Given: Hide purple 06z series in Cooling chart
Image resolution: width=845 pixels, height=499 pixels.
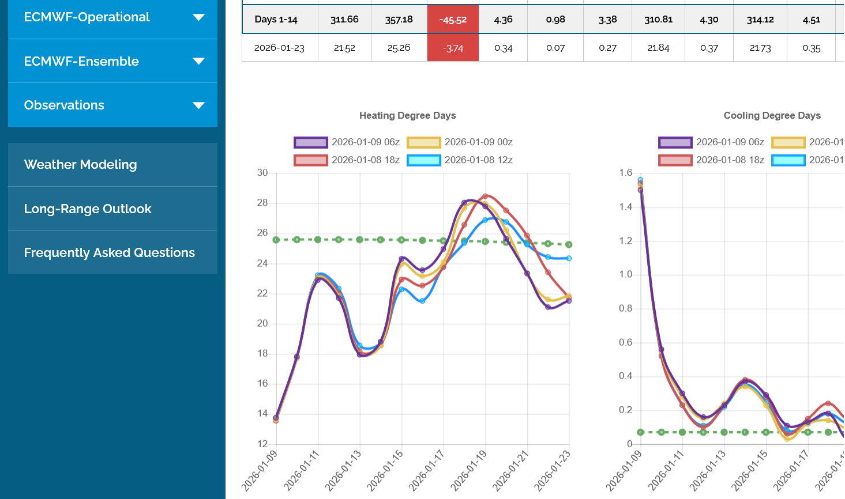Looking at the screenshot, I should pos(675,142).
